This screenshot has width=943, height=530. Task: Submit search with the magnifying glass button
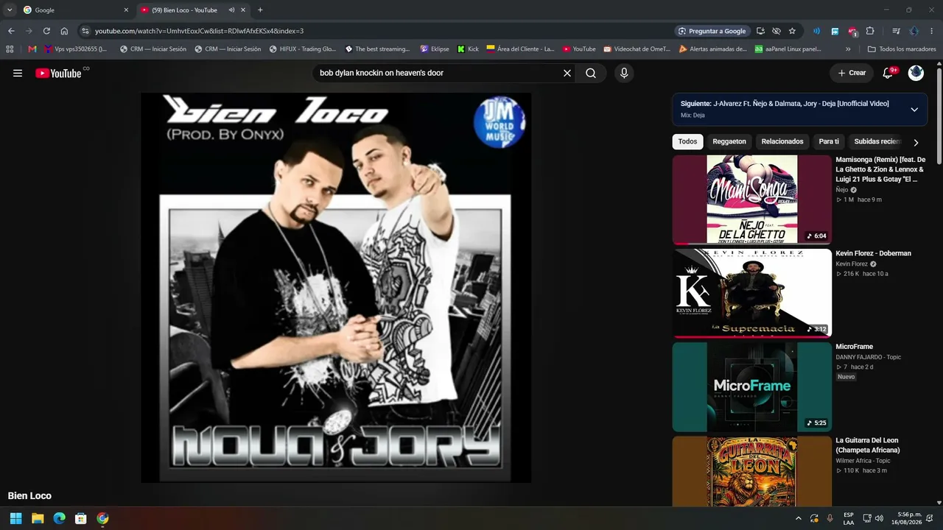[591, 73]
